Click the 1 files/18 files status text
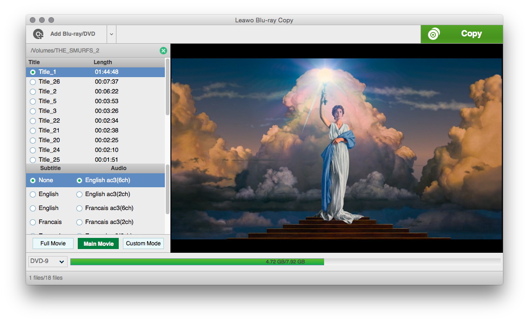Screen dimensions: 529x322 [x=46, y=278]
